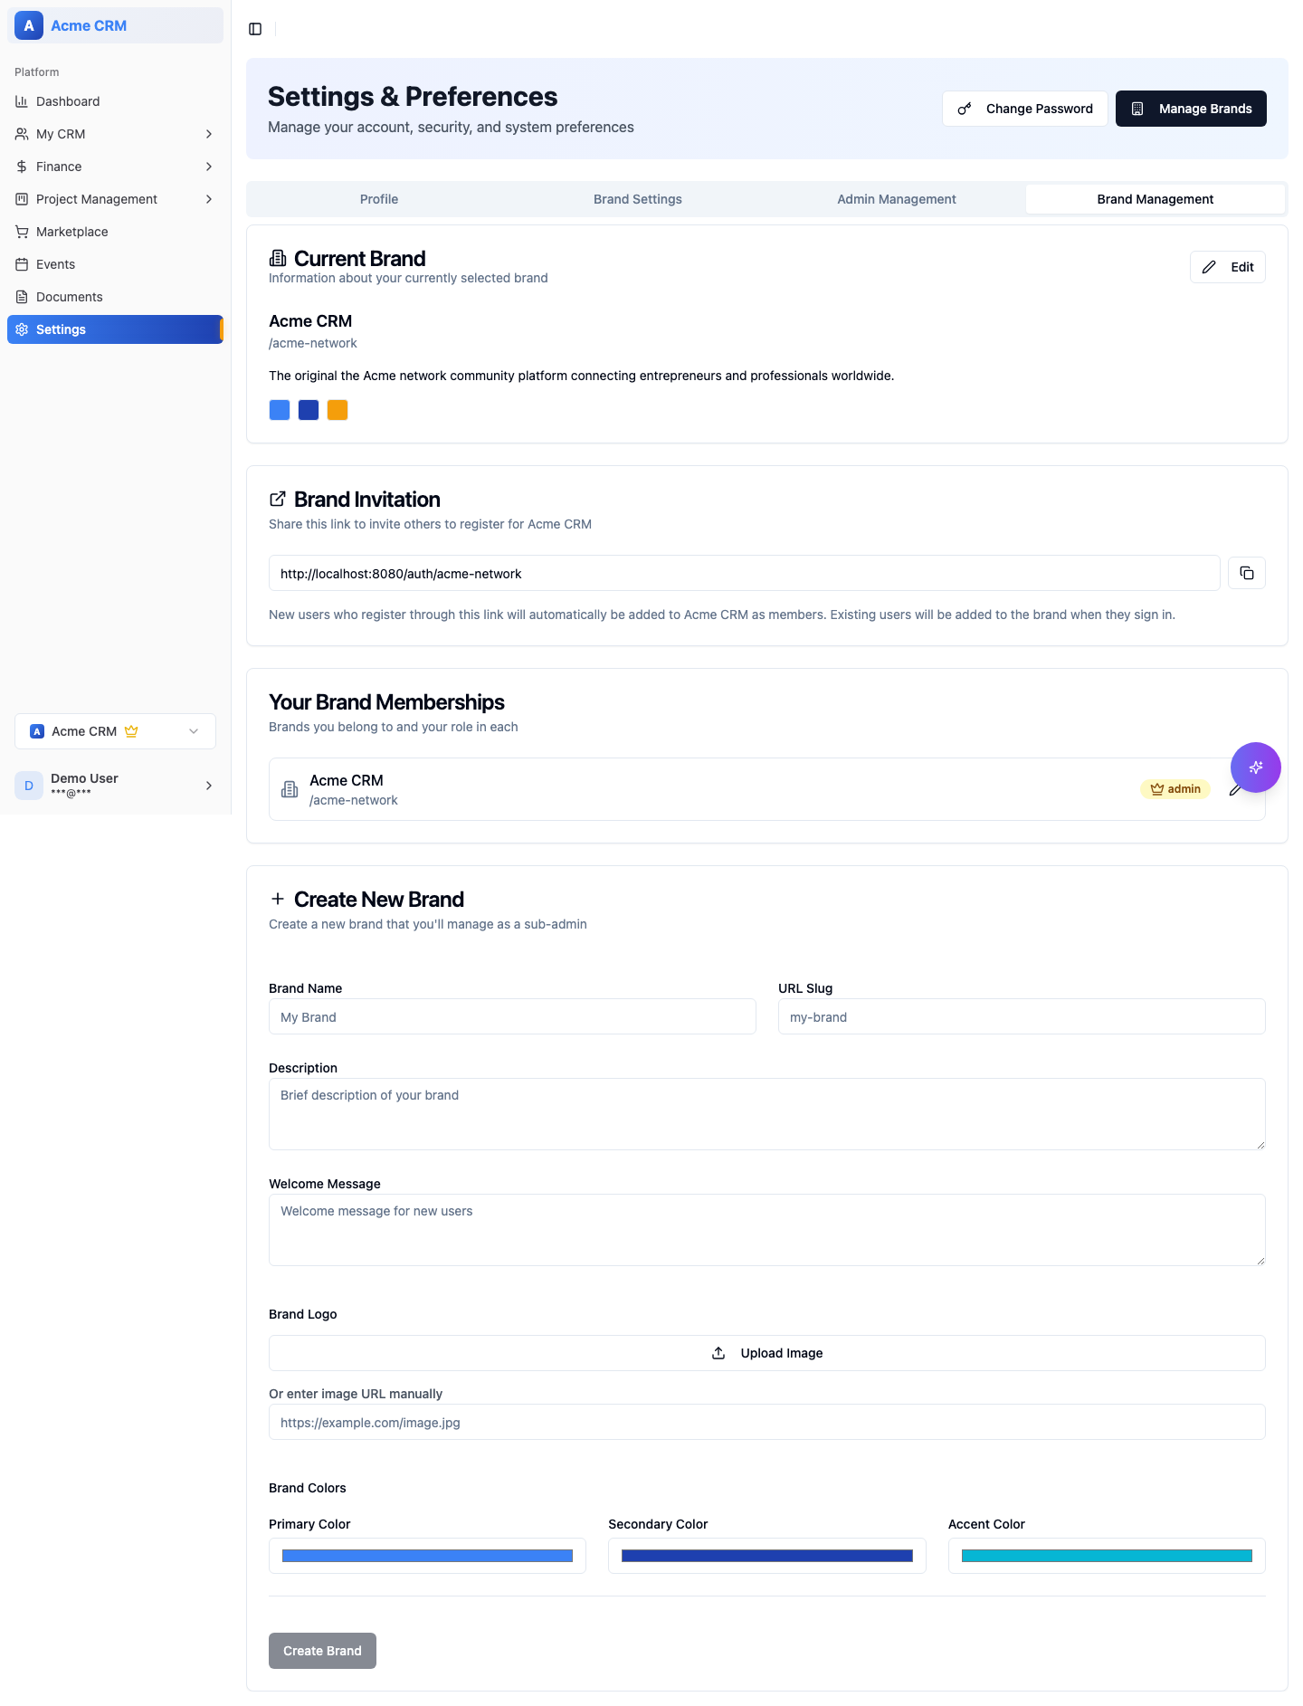
Task: Open Project Management in the sidebar
Action: pos(115,199)
